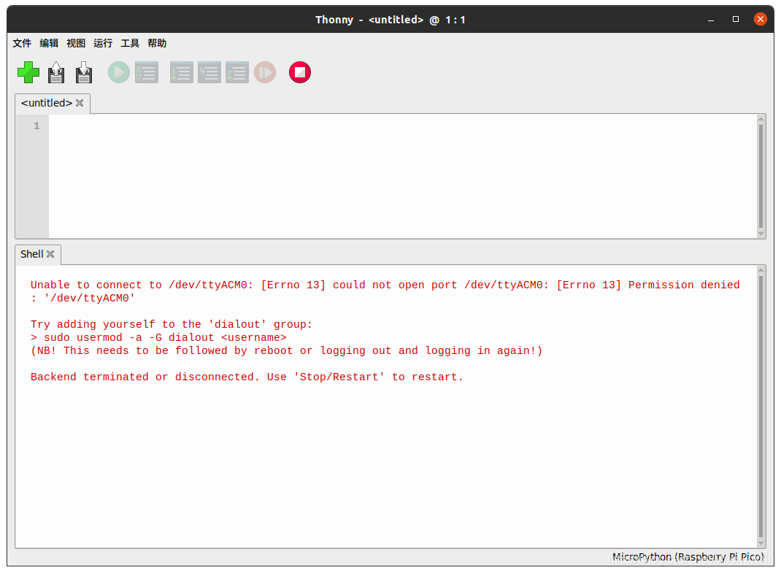
Task: Click the Step out debug icon
Action: pos(237,72)
